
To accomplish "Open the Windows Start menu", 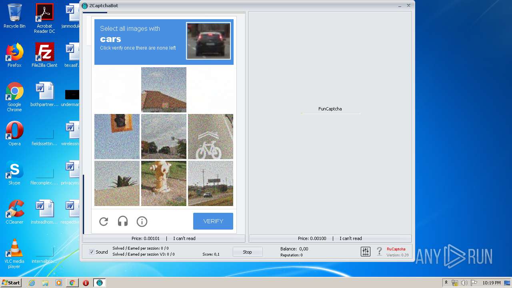I will click(11, 282).
